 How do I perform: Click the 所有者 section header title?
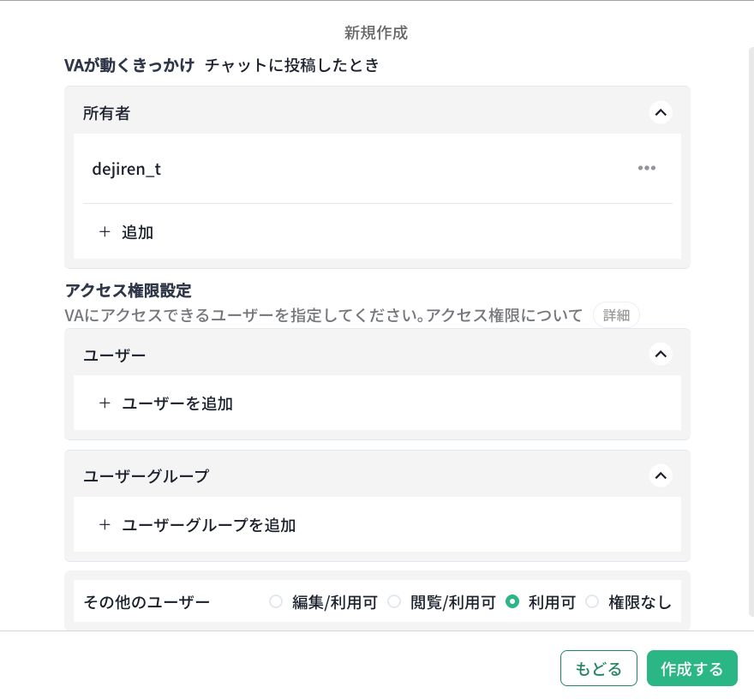[107, 112]
